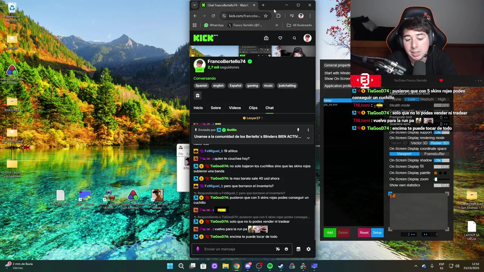Open Kick's following heart icon

[280, 38]
